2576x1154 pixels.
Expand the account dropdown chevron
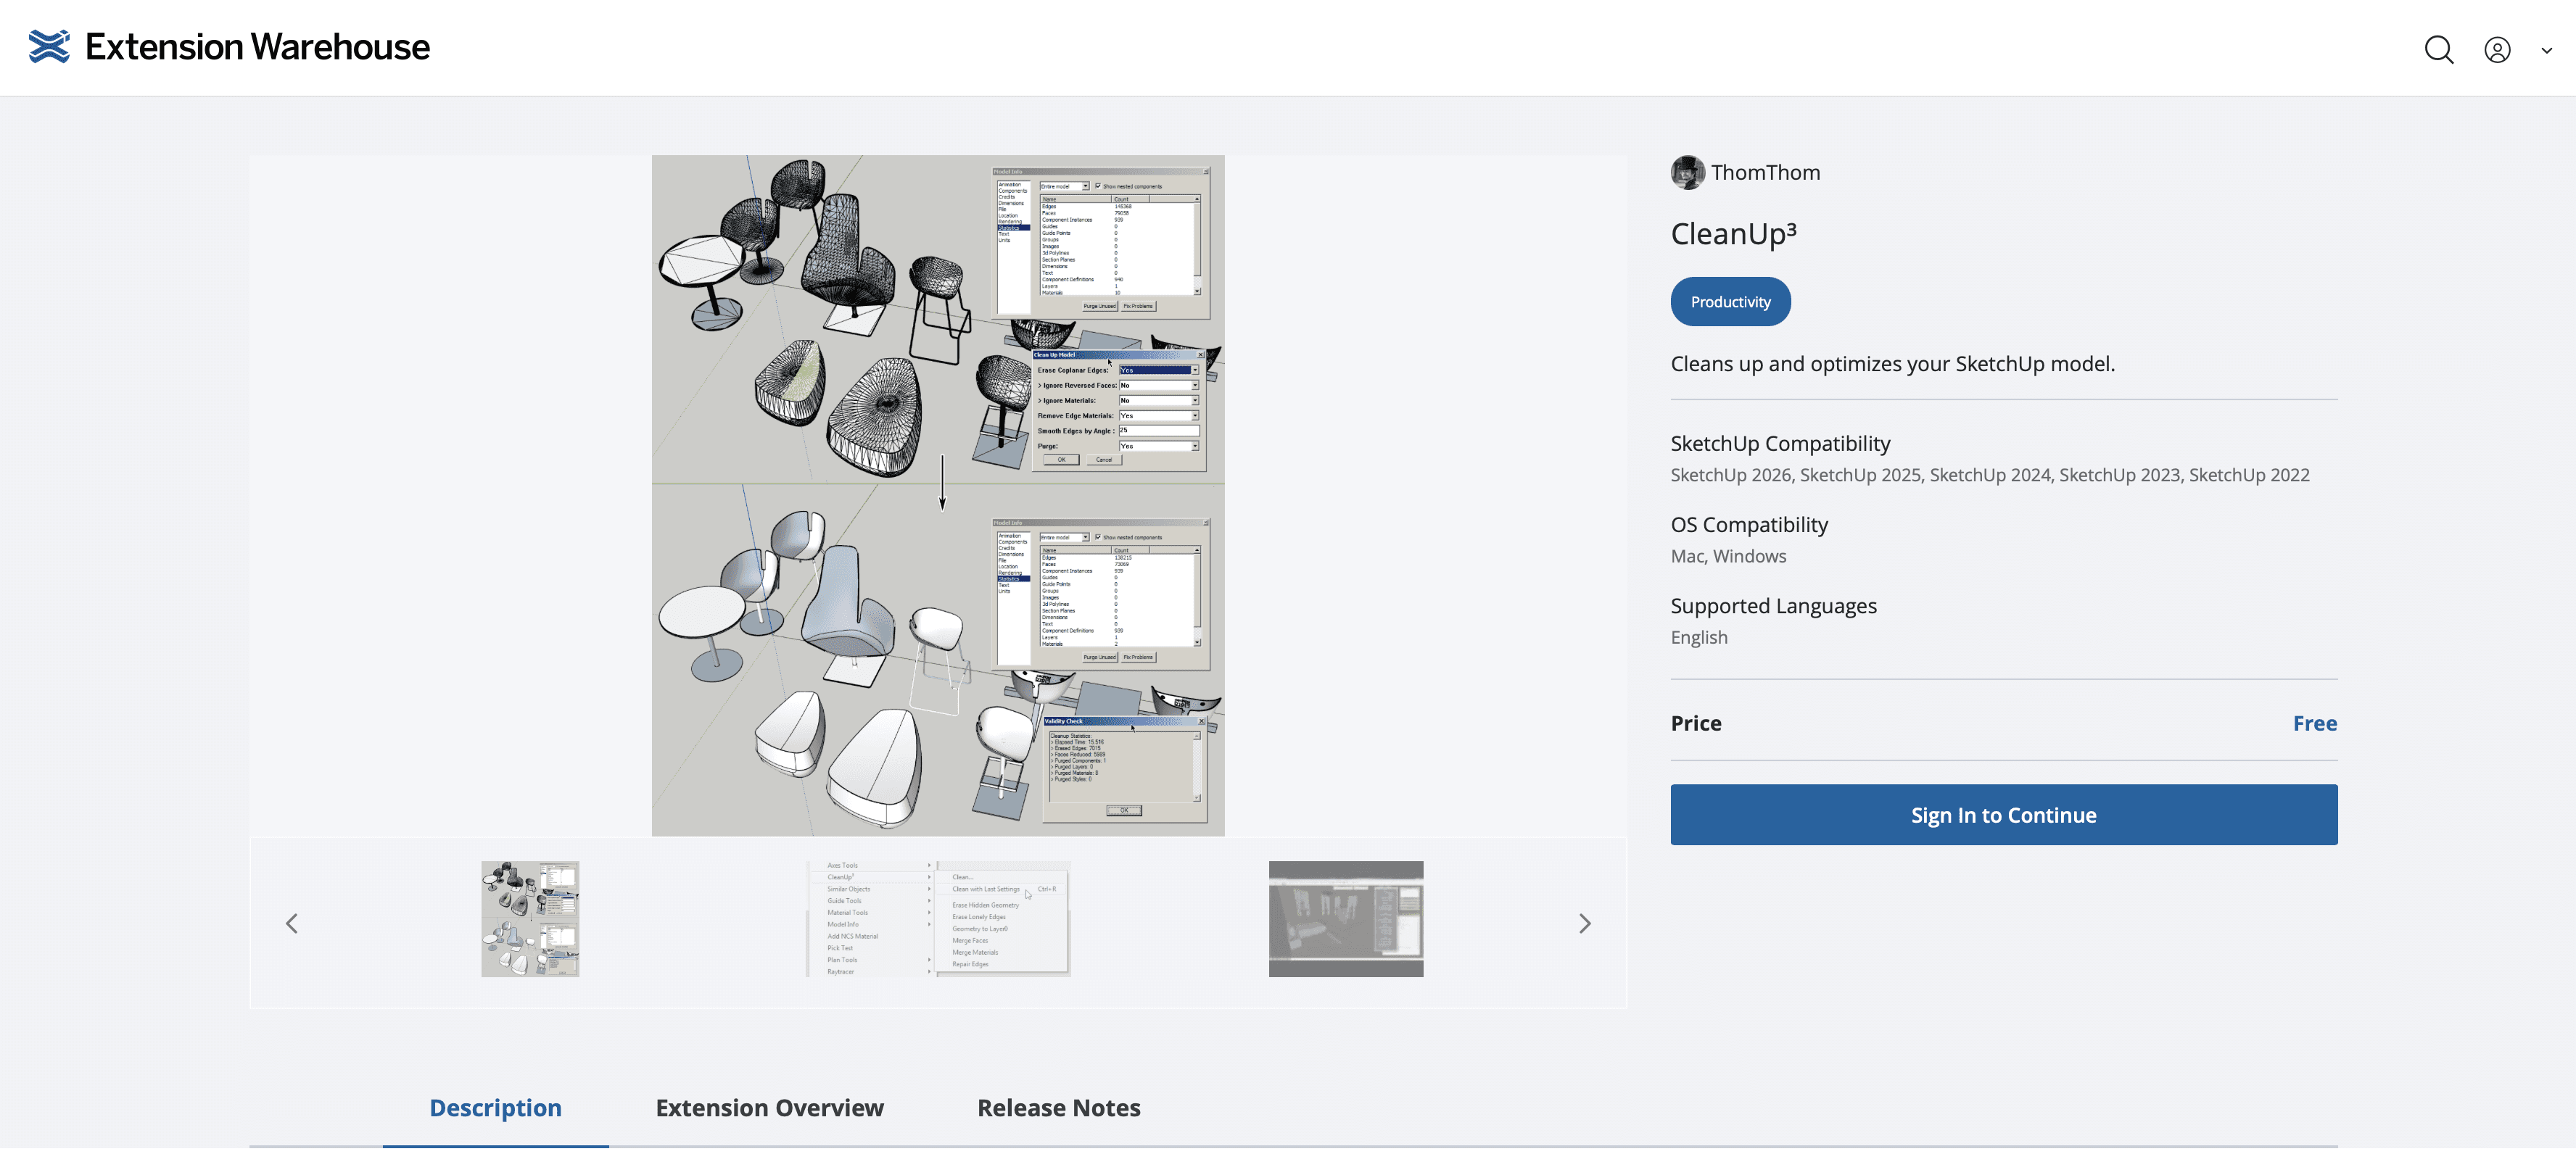[2546, 51]
